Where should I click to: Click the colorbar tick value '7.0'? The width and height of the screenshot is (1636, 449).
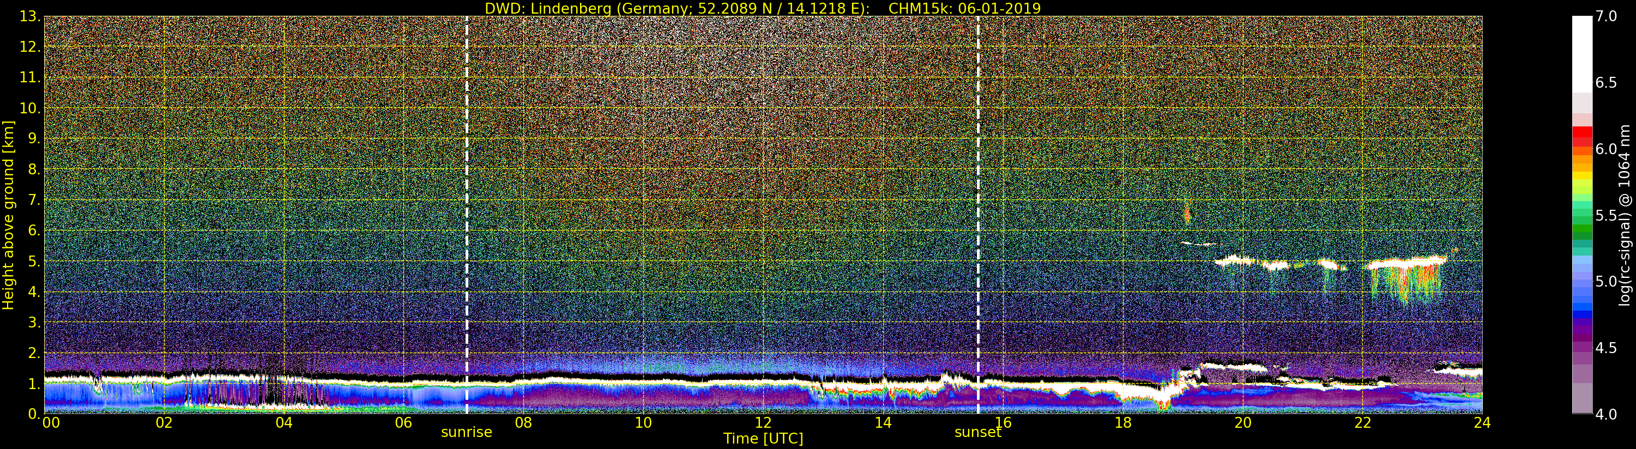[1606, 16]
